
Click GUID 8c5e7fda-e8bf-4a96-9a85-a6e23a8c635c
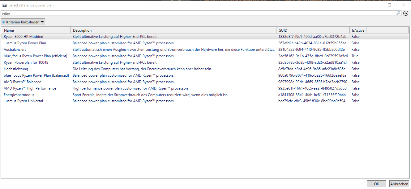click(312, 69)
